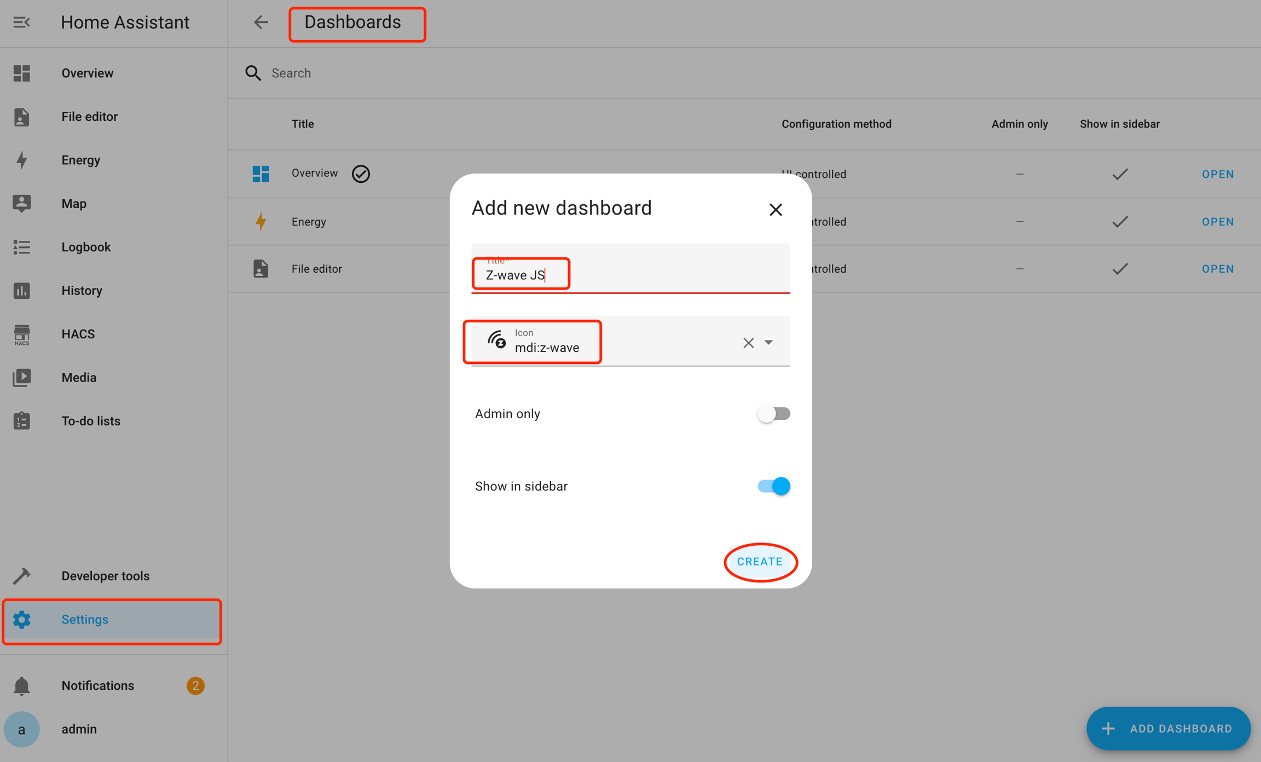Open the Logbook sidebar item

86,247
